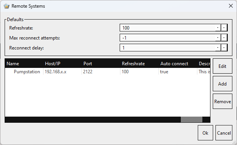237x145 pixels.
Task: Confirm the dialog with Ok
Action: [x=205, y=133]
